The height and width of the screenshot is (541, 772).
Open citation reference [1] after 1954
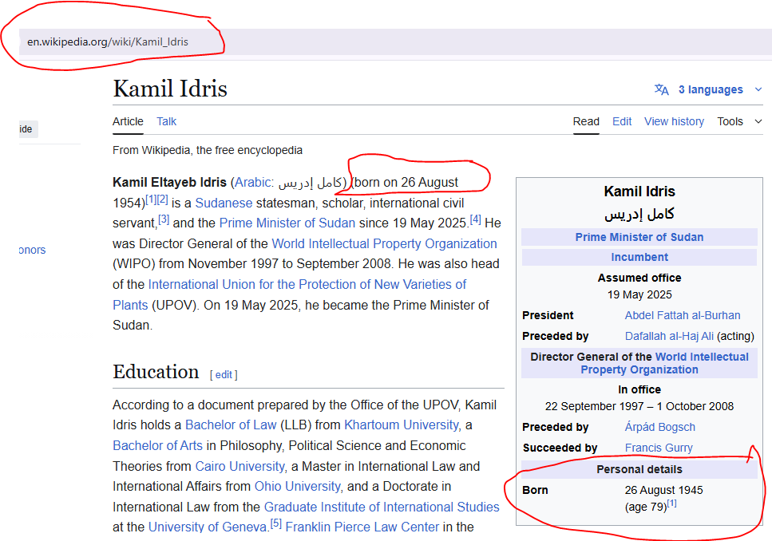click(x=151, y=199)
